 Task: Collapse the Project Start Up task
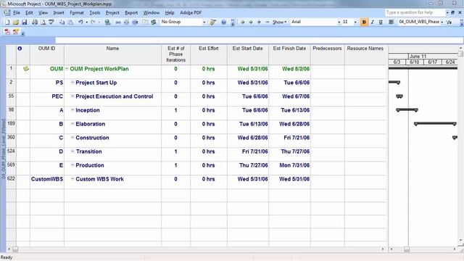point(72,82)
